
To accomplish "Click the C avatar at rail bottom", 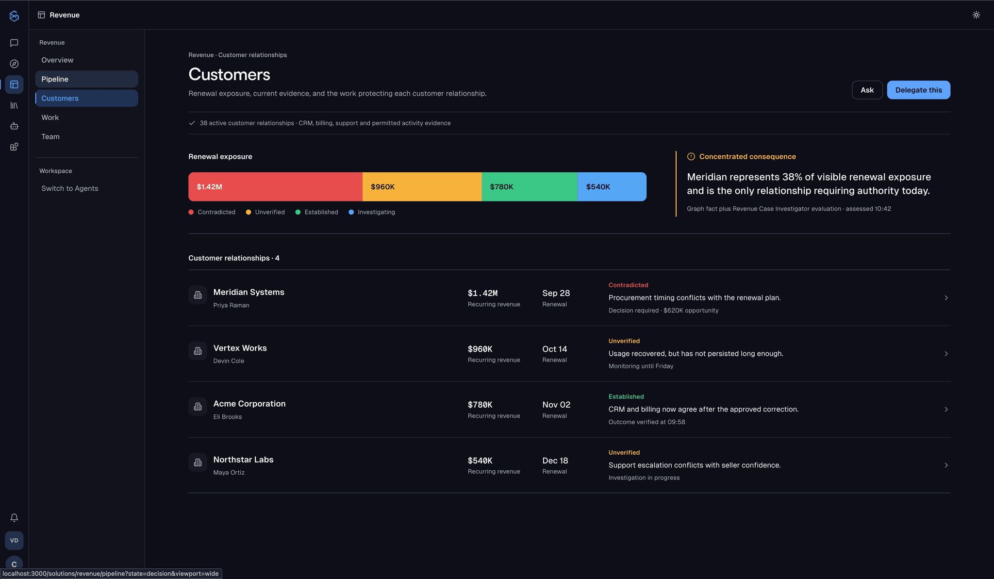I will (14, 564).
